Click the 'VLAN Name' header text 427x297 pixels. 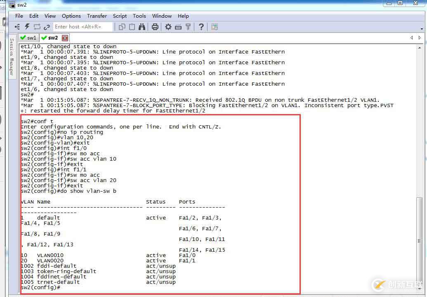(x=35, y=202)
